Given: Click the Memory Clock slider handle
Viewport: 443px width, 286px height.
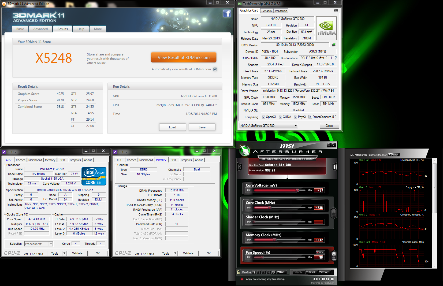Looking at the screenshot, I should point(275,240).
